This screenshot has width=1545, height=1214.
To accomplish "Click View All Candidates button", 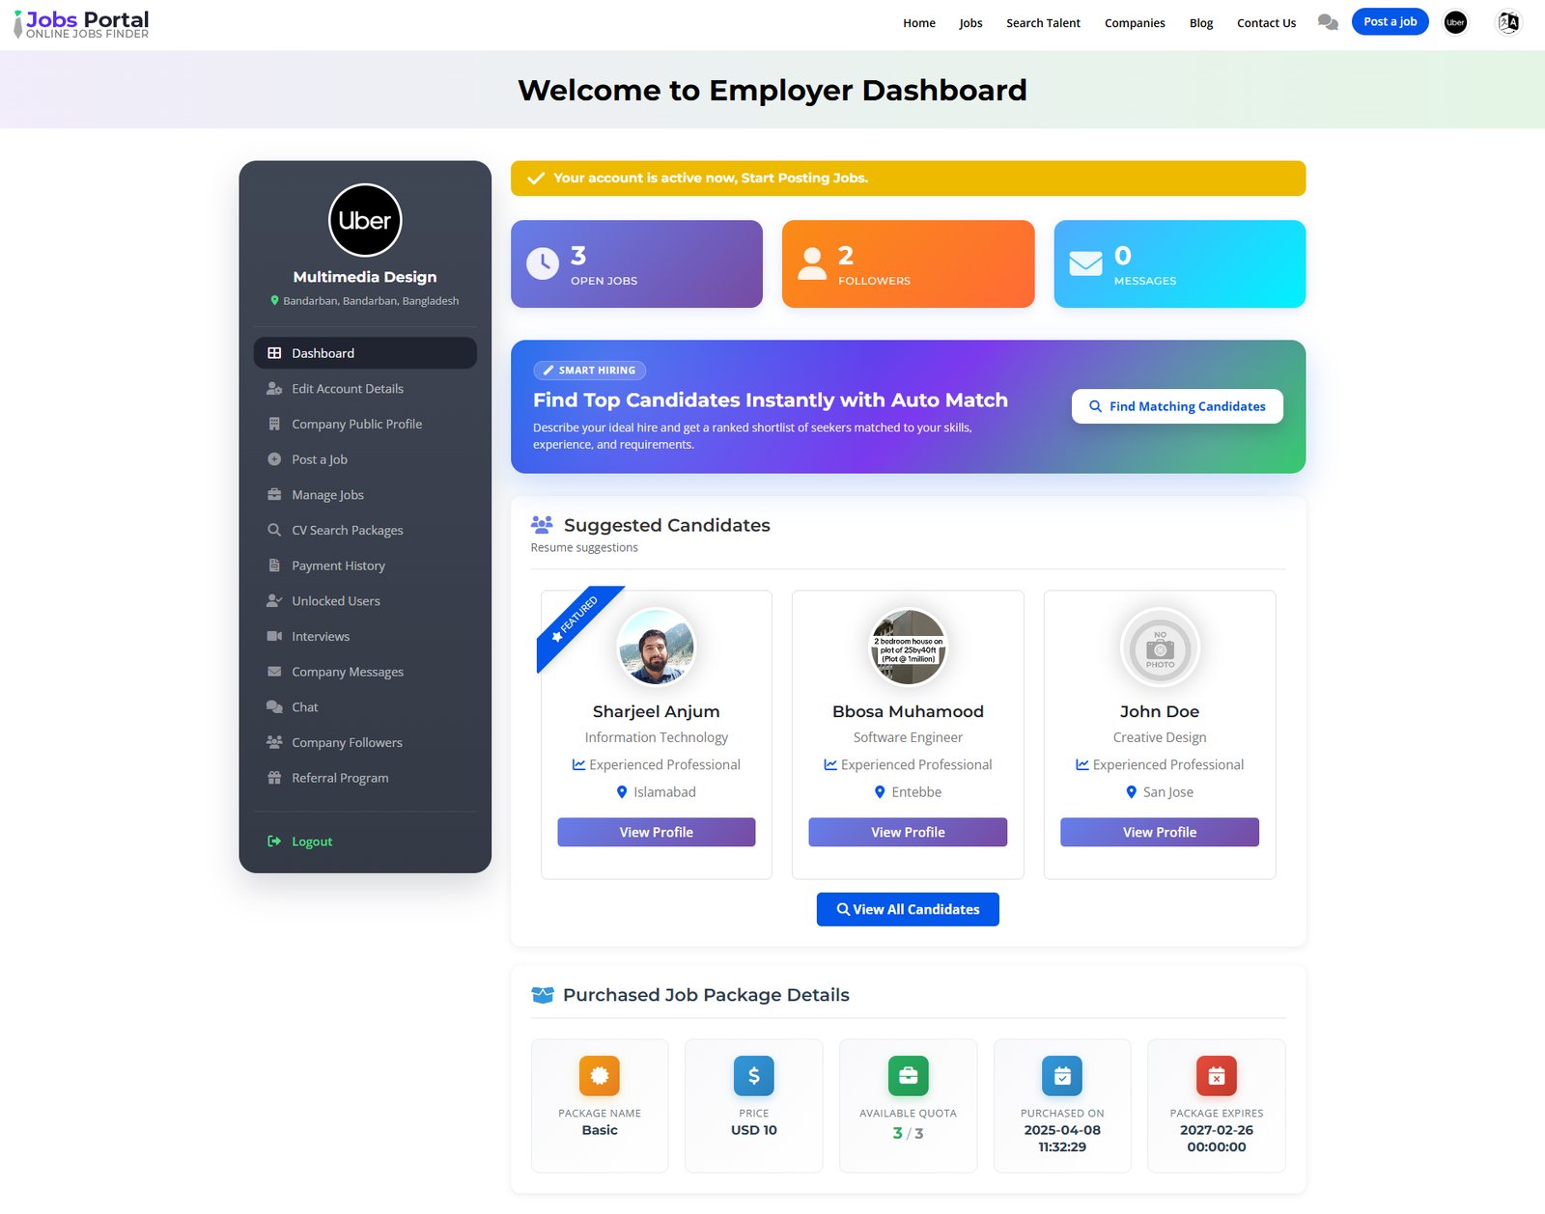I will pyautogui.click(x=908, y=909).
